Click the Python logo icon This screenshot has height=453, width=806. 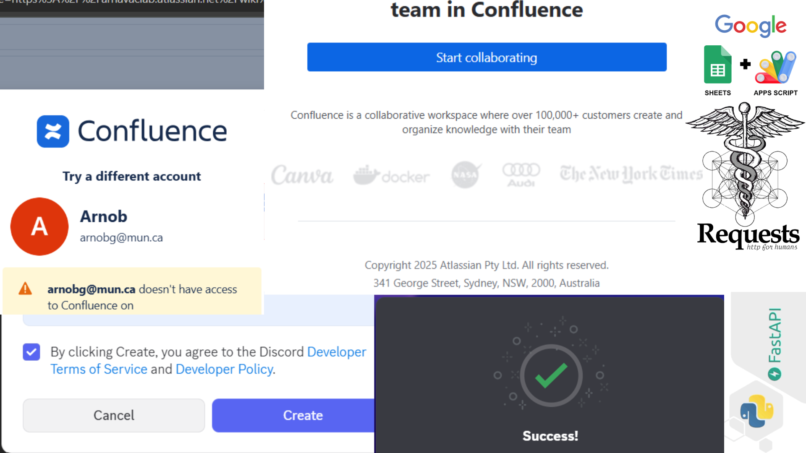[757, 411]
